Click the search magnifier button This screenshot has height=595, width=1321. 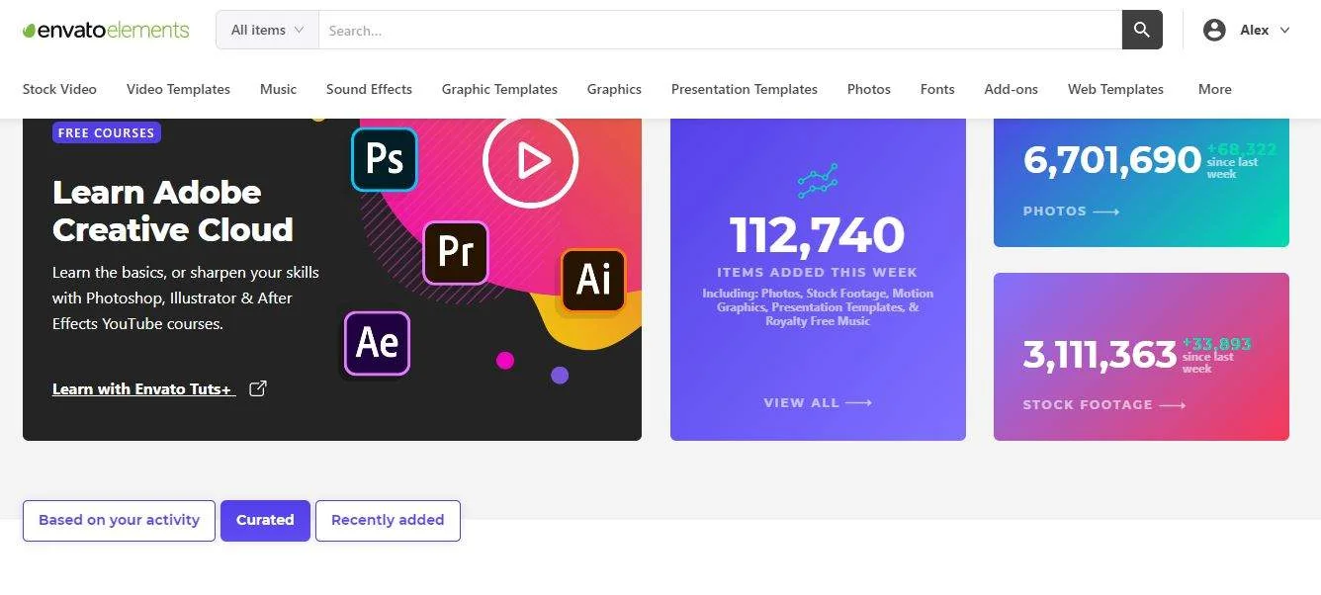pyautogui.click(x=1142, y=30)
